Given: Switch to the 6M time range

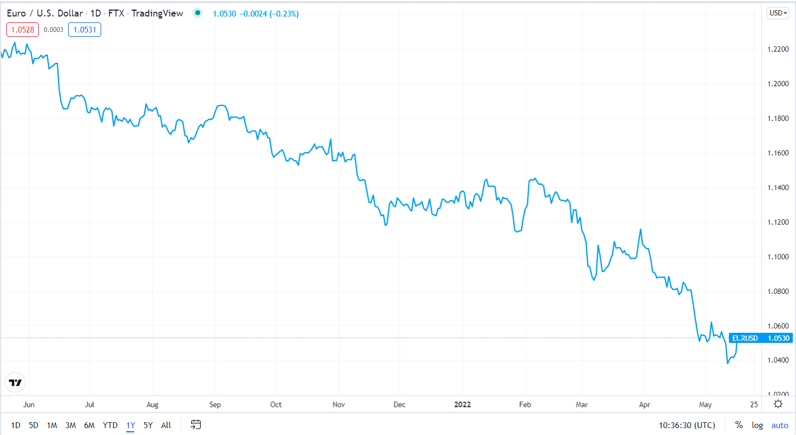Looking at the screenshot, I should [89, 425].
